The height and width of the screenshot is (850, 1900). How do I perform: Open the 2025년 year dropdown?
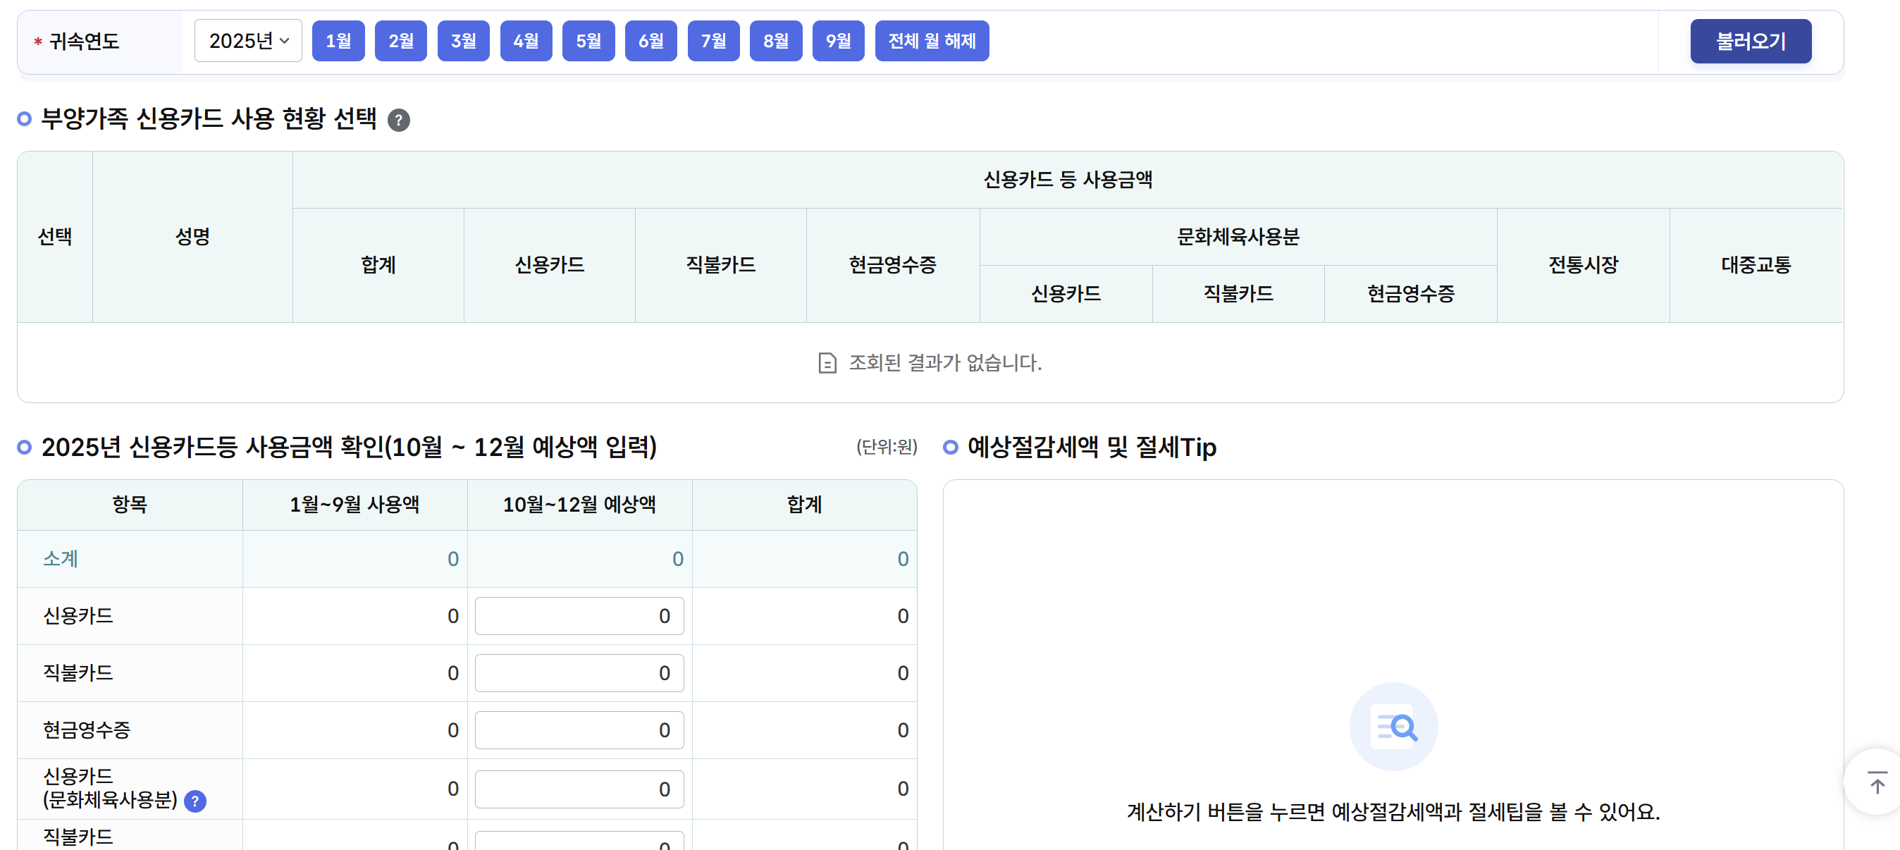click(248, 41)
